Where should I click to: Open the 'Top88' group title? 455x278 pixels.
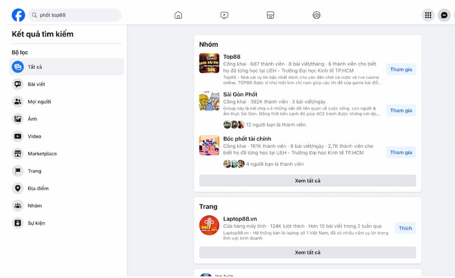pyautogui.click(x=231, y=57)
